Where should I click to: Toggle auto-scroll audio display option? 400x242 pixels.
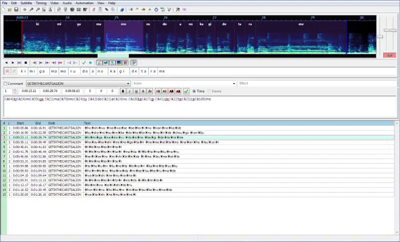click(x=112, y=63)
